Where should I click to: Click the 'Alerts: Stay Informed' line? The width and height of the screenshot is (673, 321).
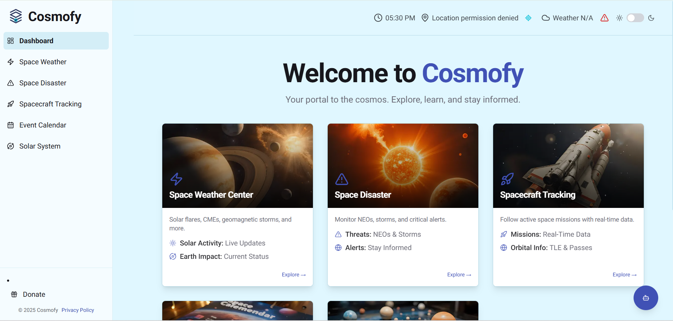(x=378, y=248)
